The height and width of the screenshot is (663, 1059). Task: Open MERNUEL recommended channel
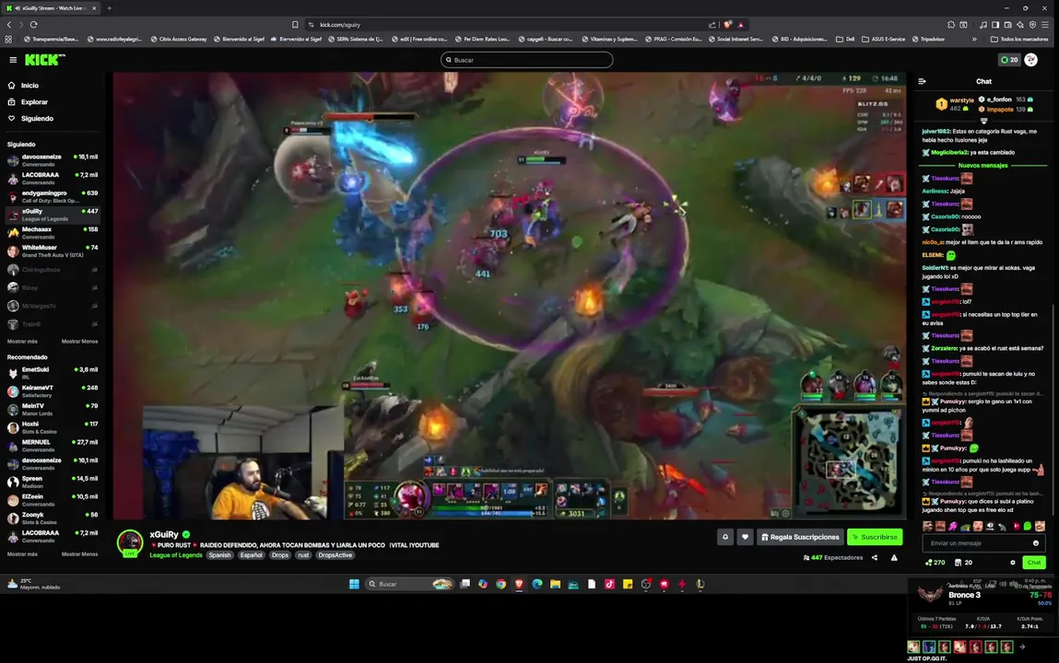pyautogui.click(x=53, y=446)
